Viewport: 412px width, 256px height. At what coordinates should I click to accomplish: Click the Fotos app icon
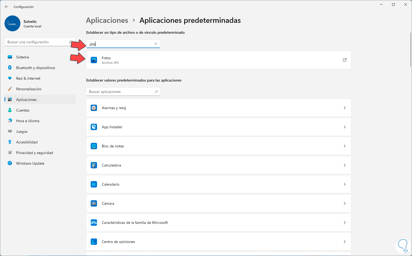coord(94,60)
